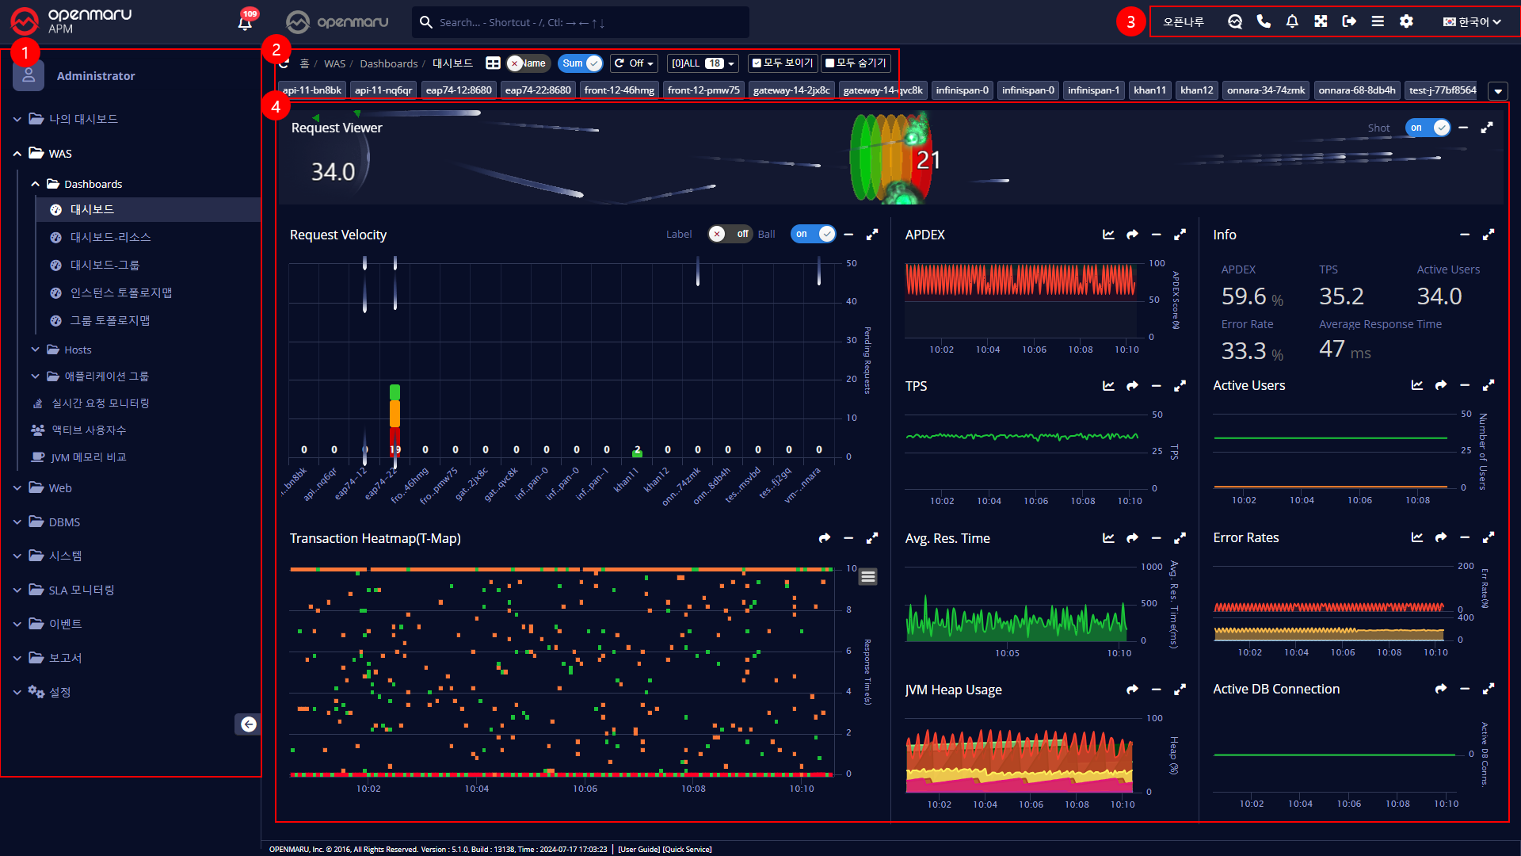Select 대시보드-리소스 in the sidebar

110,237
